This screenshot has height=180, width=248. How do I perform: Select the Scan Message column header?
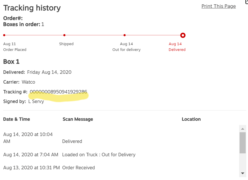(x=78, y=119)
